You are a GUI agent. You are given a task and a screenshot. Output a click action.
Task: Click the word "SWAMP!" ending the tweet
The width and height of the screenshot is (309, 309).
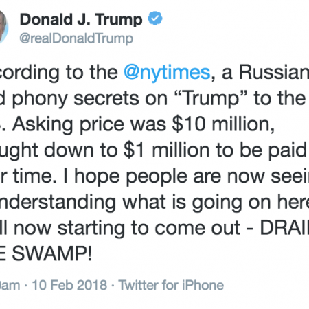tap(52, 254)
